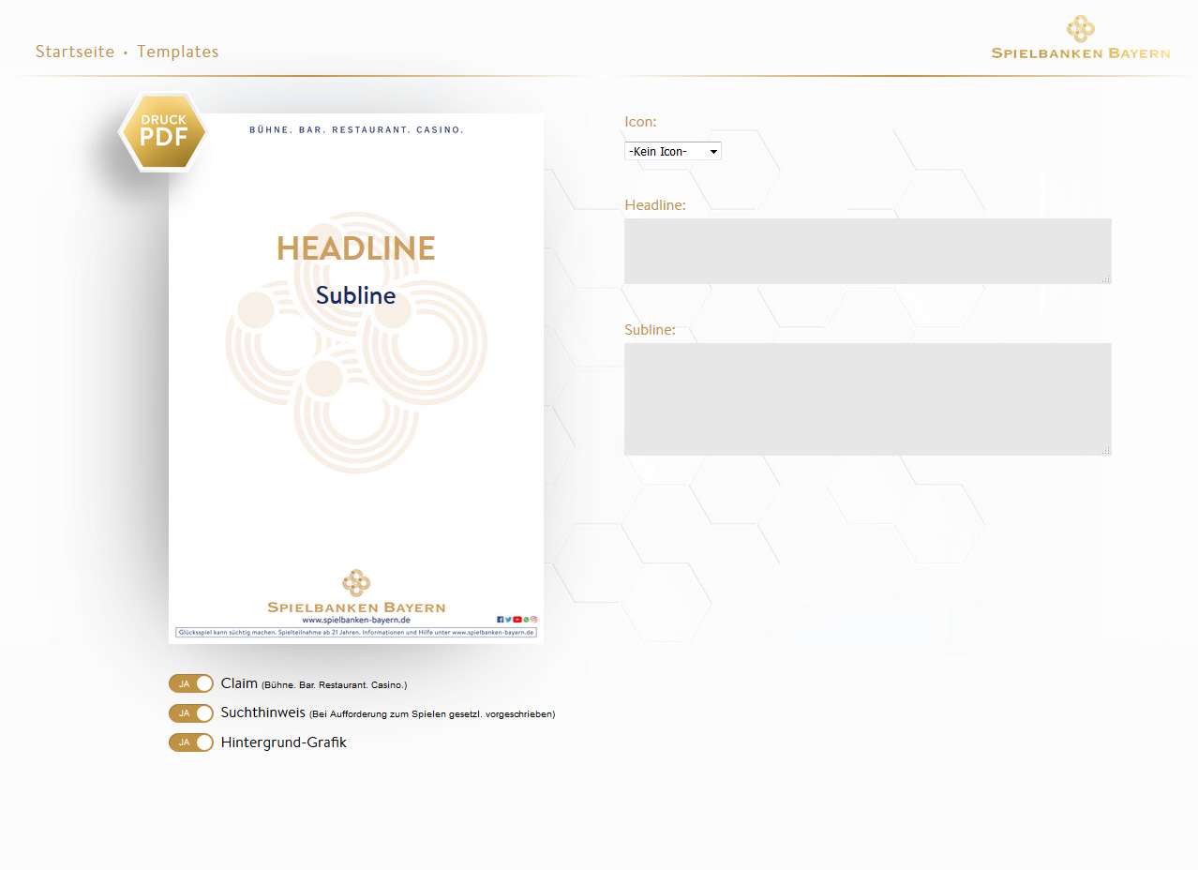1198x870 pixels.
Task: Click the Twitter bird icon in the preview
Action: (x=508, y=620)
